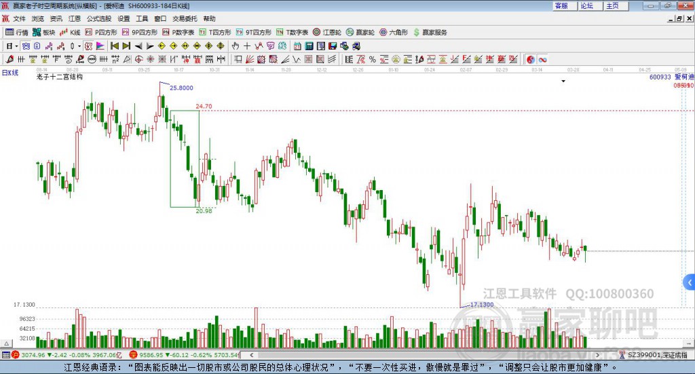The height and width of the screenshot is (374, 695).
Task: Click the n² square number tool
Action: (115, 59)
